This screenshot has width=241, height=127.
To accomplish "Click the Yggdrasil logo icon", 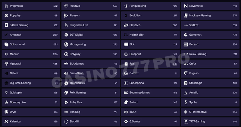I will [7, 64].
